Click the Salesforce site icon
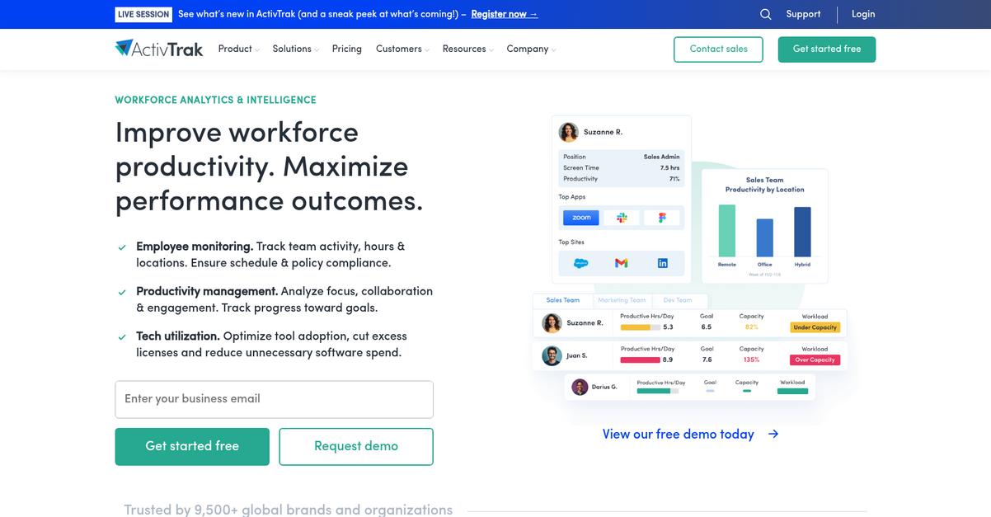 (580, 263)
